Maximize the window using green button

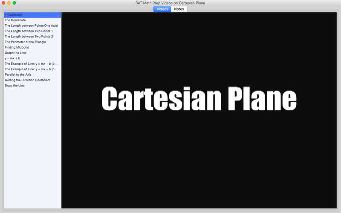click(x=14, y=3)
